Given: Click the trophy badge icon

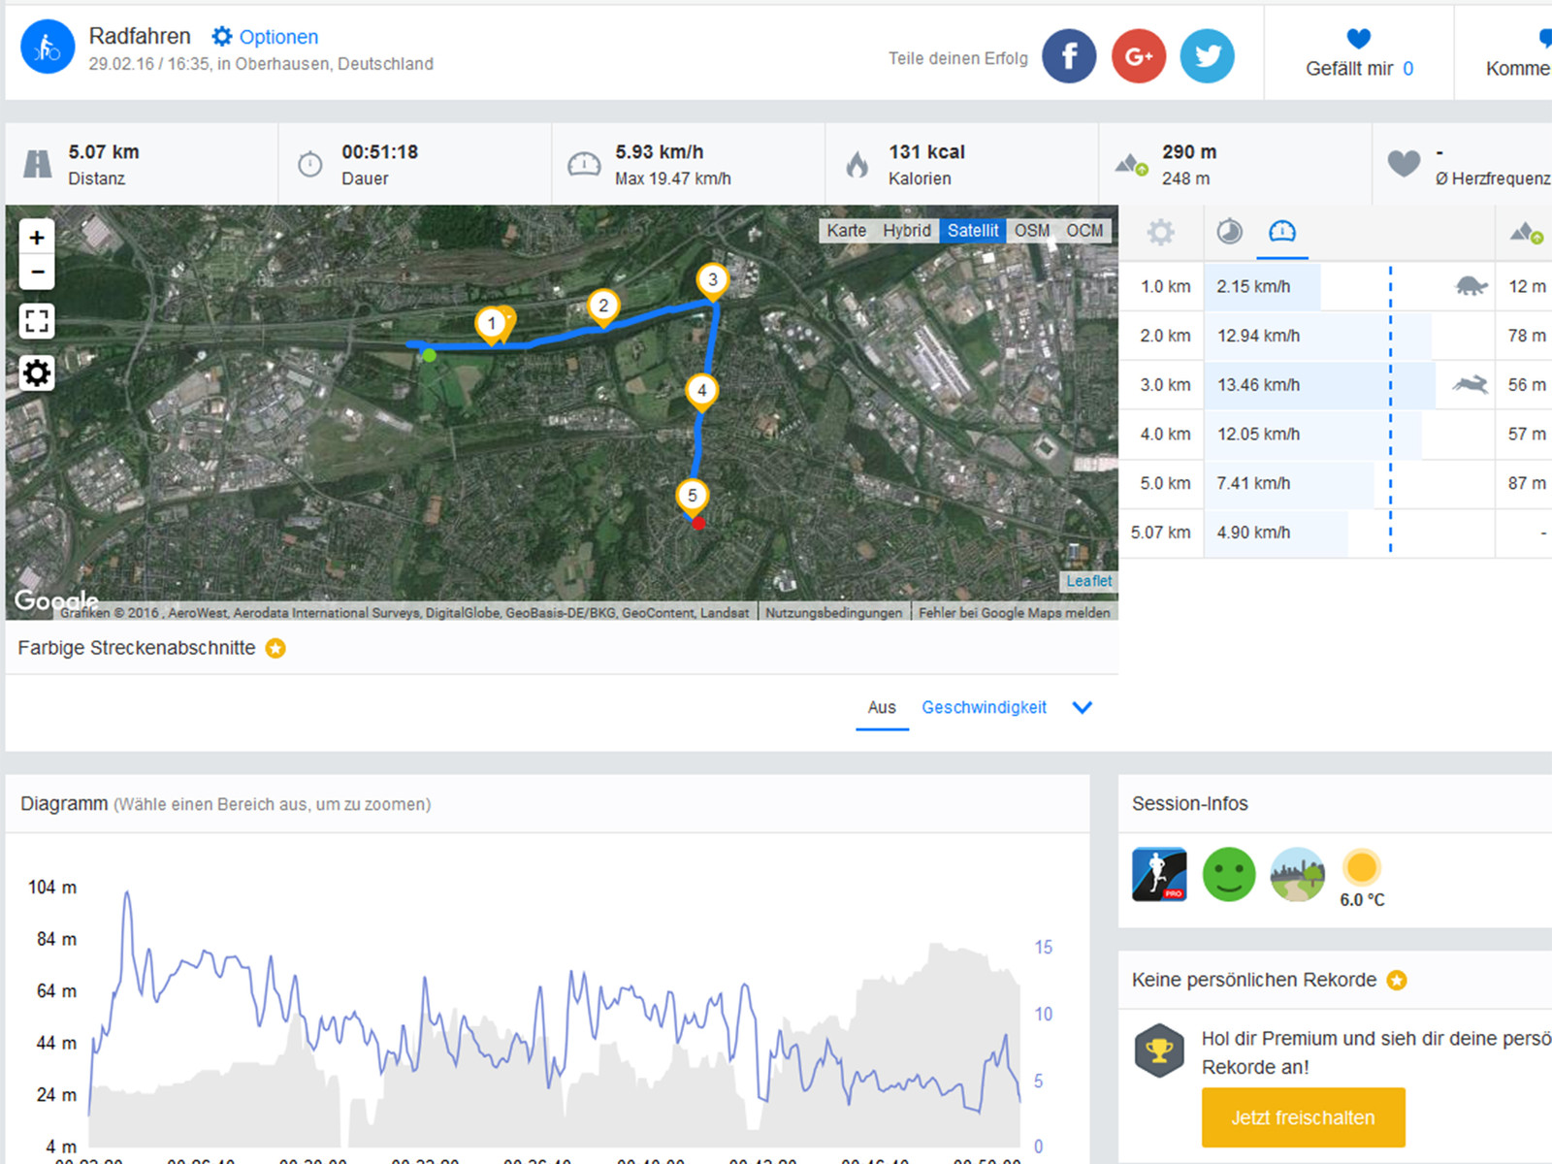Looking at the screenshot, I should coord(1159,1051).
